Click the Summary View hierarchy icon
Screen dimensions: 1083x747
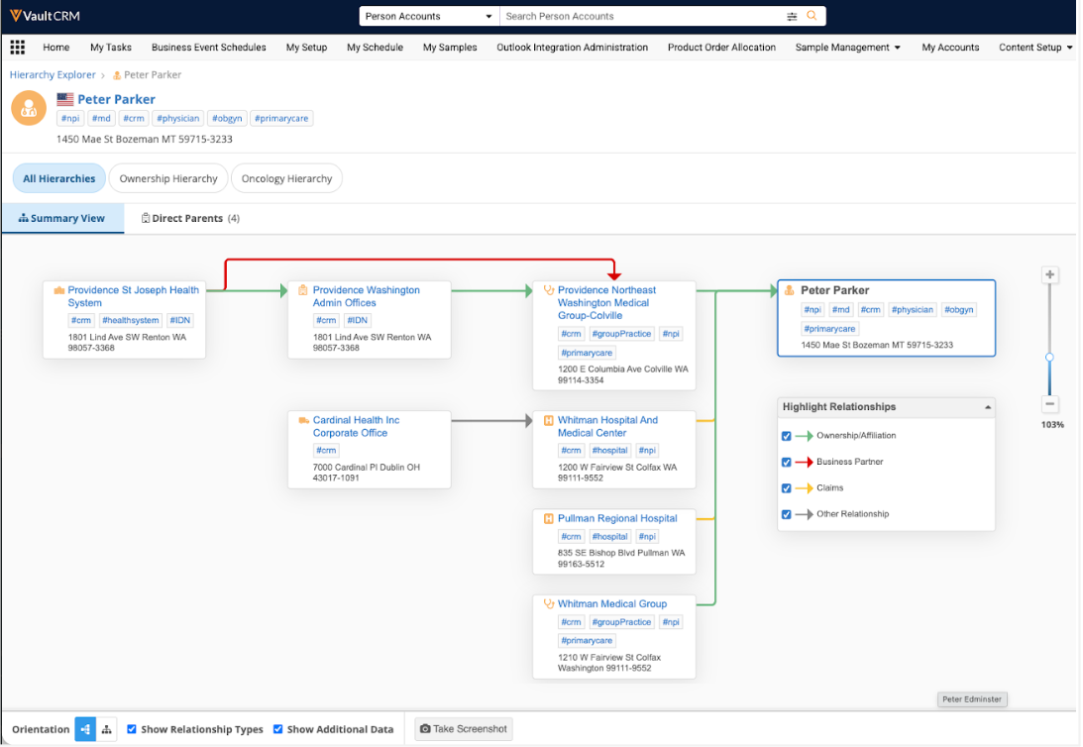pos(23,218)
